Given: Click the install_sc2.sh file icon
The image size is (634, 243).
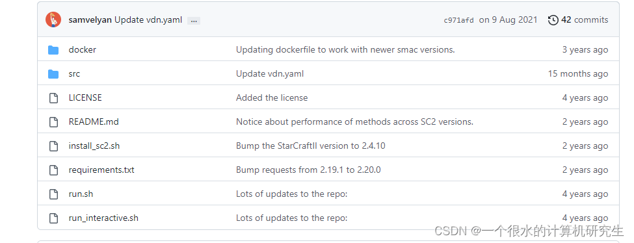Looking at the screenshot, I should pyautogui.click(x=53, y=146).
